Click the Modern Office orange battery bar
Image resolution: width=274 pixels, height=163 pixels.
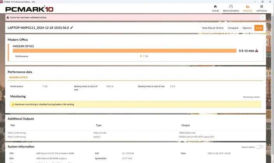pyautogui.click(x=125, y=51)
